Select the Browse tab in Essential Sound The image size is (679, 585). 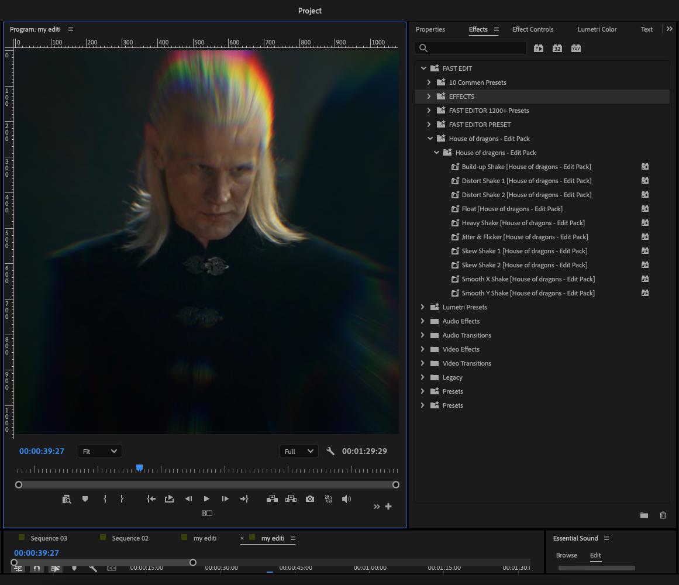(566, 555)
